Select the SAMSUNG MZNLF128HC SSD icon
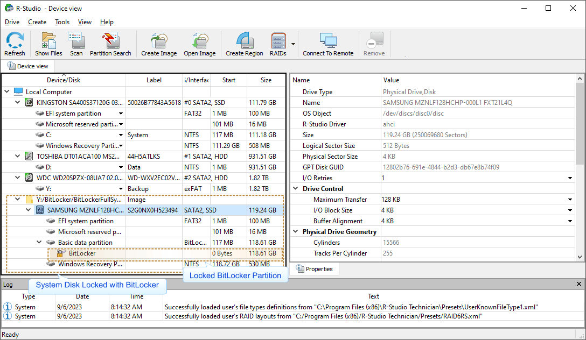The width and height of the screenshot is (586, 340). (x=40, y=210)
